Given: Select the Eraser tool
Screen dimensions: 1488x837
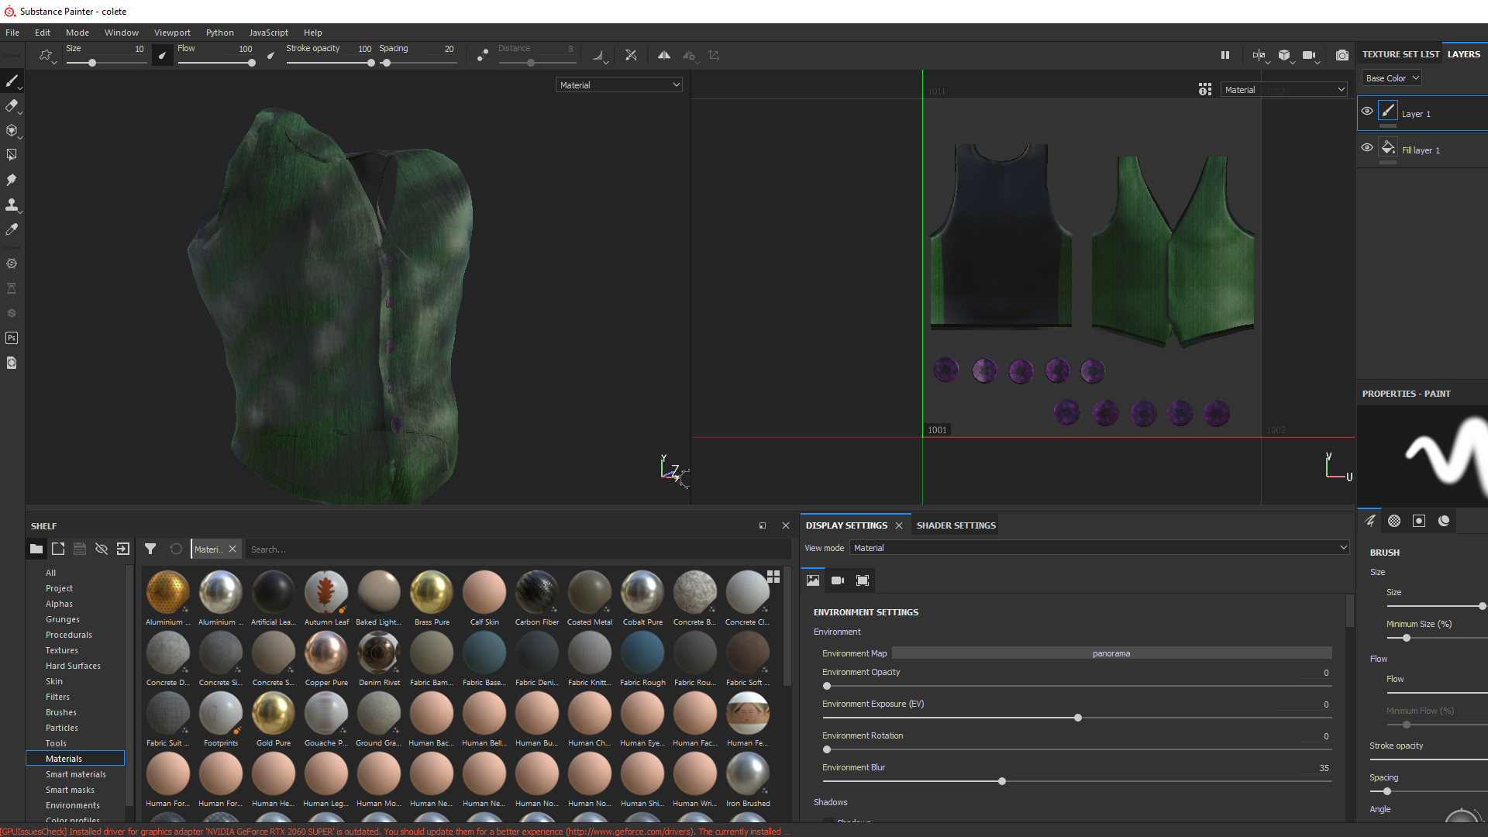Looking at the screenshot, I should coord(12,105).
